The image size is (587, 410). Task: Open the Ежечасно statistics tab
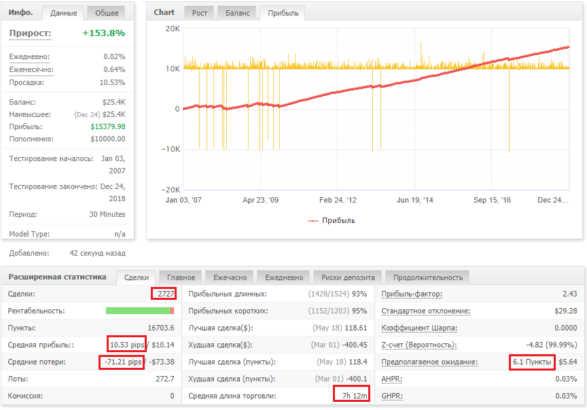coord(230,277)
